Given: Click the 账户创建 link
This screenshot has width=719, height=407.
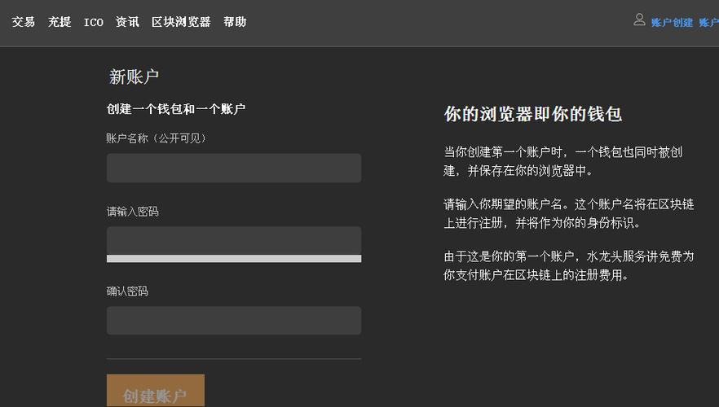Looking at the screenshot, I should point(672,23).
